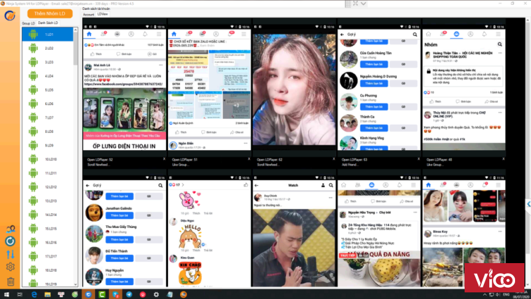
Task: Click the up-down sort arrows sidebar icon
Action: [10, 254]
